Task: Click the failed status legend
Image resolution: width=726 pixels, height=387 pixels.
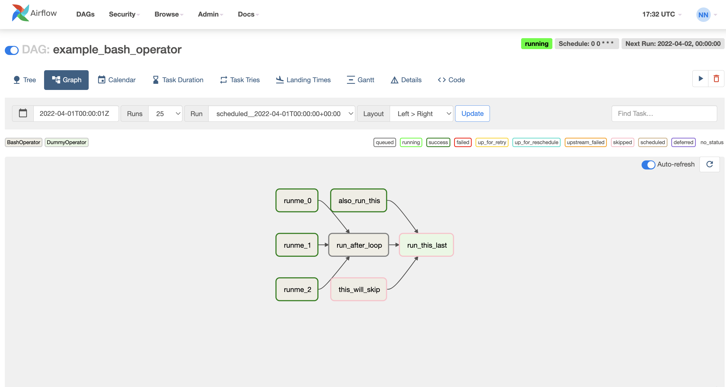Action: pos(463,142)
